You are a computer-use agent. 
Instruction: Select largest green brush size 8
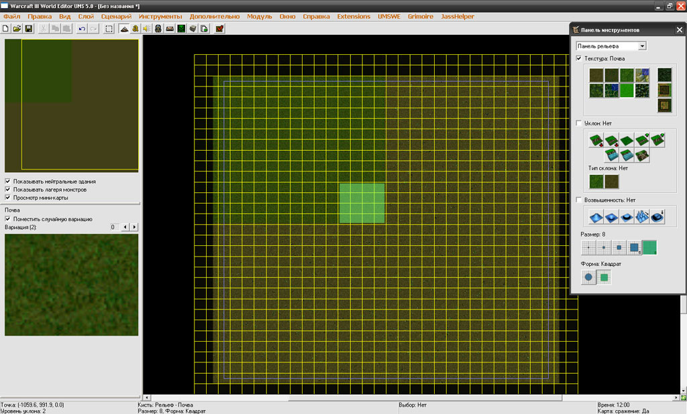coord(649,247)
